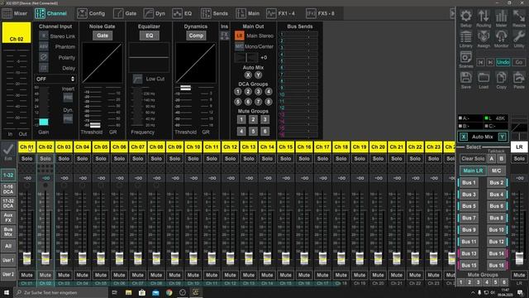
Task: Switch to the Sends tab
Action: coord(215,13)
